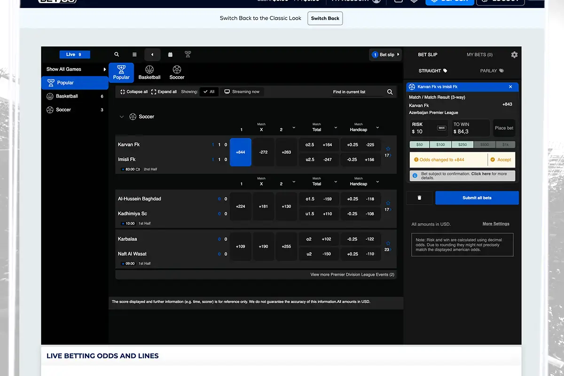Open the search tool in the top toolbar
564x376 pixels.
coord(117,54)
